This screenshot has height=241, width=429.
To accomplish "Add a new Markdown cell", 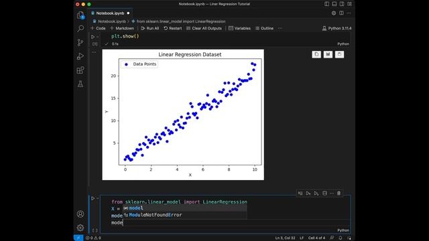I will tap(122, 28).
